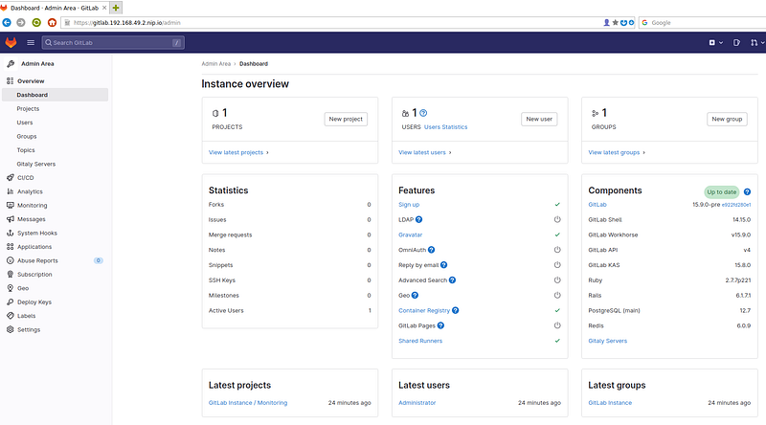Image resolution: width=766 pixels, height=425 pixels.
Task: Click the Applications grid icon
Action: (x=11, y=247)
